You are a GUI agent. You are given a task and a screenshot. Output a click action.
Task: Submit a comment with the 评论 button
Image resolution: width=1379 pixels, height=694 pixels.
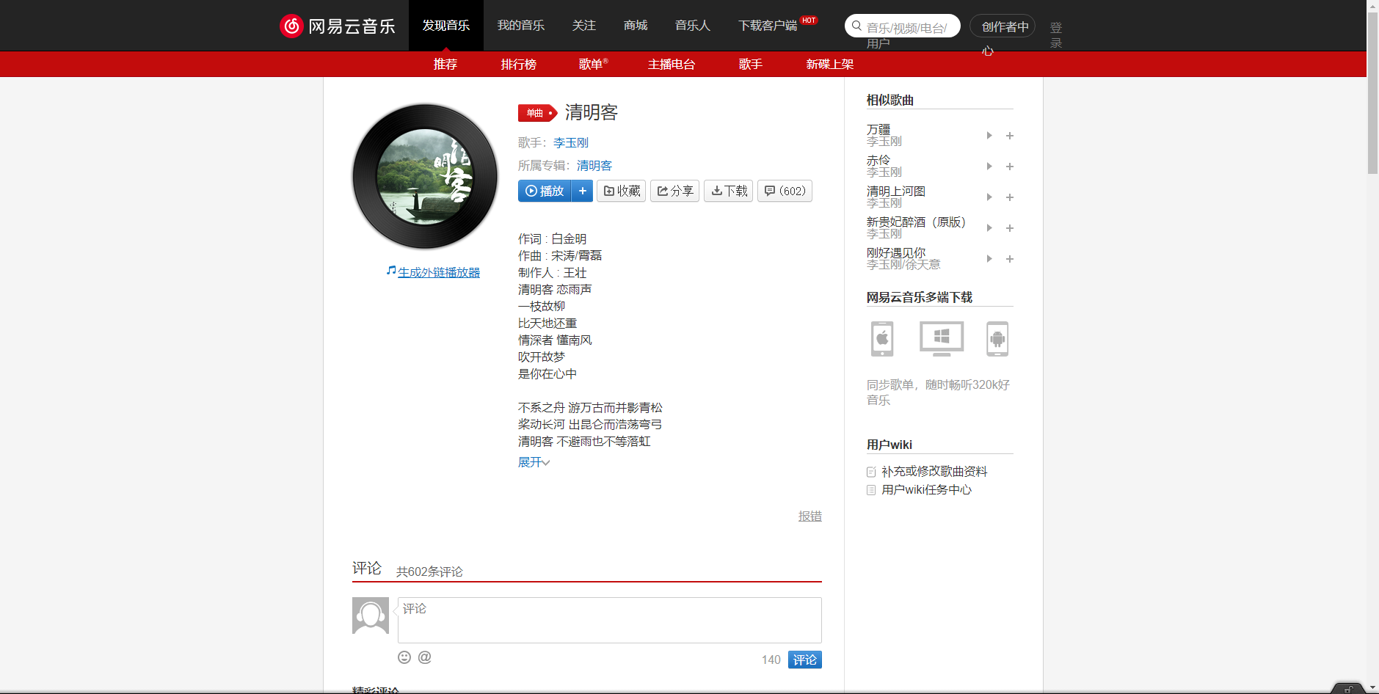point(804,660)
